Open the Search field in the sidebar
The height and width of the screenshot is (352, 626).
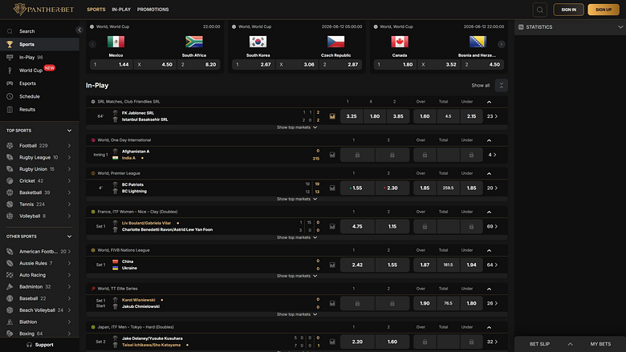(x=38, y=31)
